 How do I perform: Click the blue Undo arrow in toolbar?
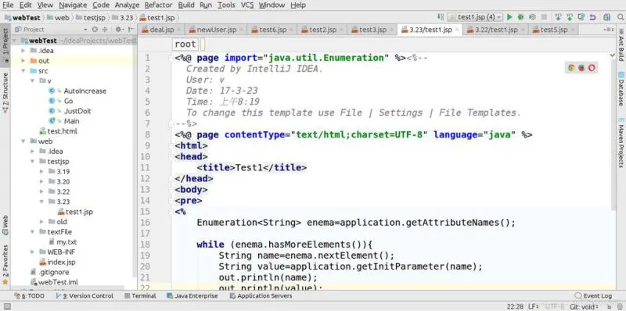pos(593,17)
